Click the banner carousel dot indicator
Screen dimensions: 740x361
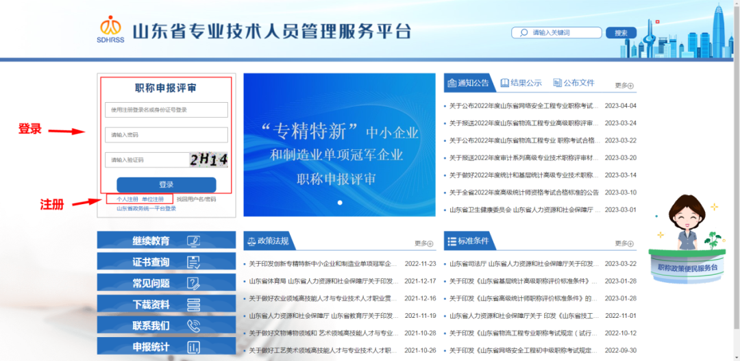[340, 203]
